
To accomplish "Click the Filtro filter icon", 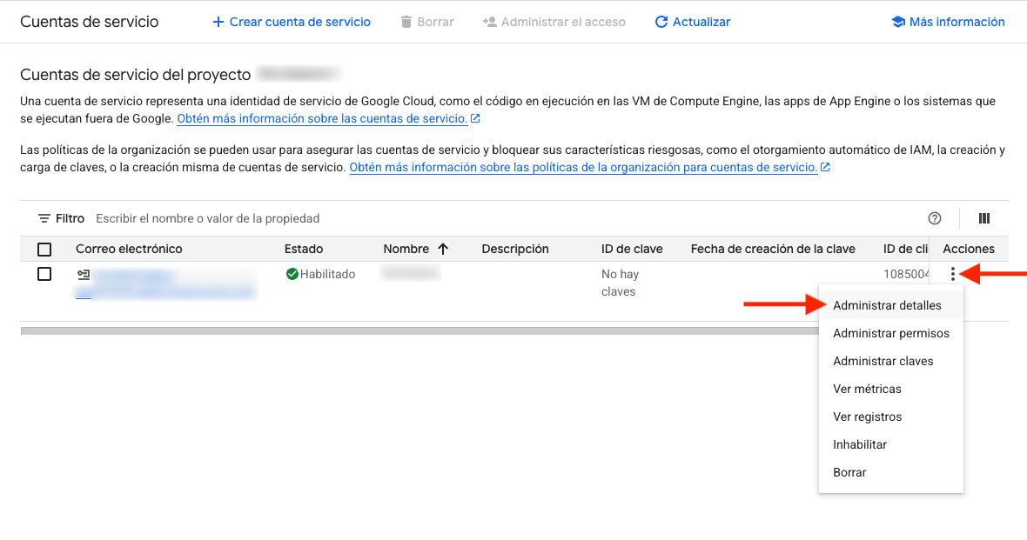I will pyautogui.click(x=44, y=218).
